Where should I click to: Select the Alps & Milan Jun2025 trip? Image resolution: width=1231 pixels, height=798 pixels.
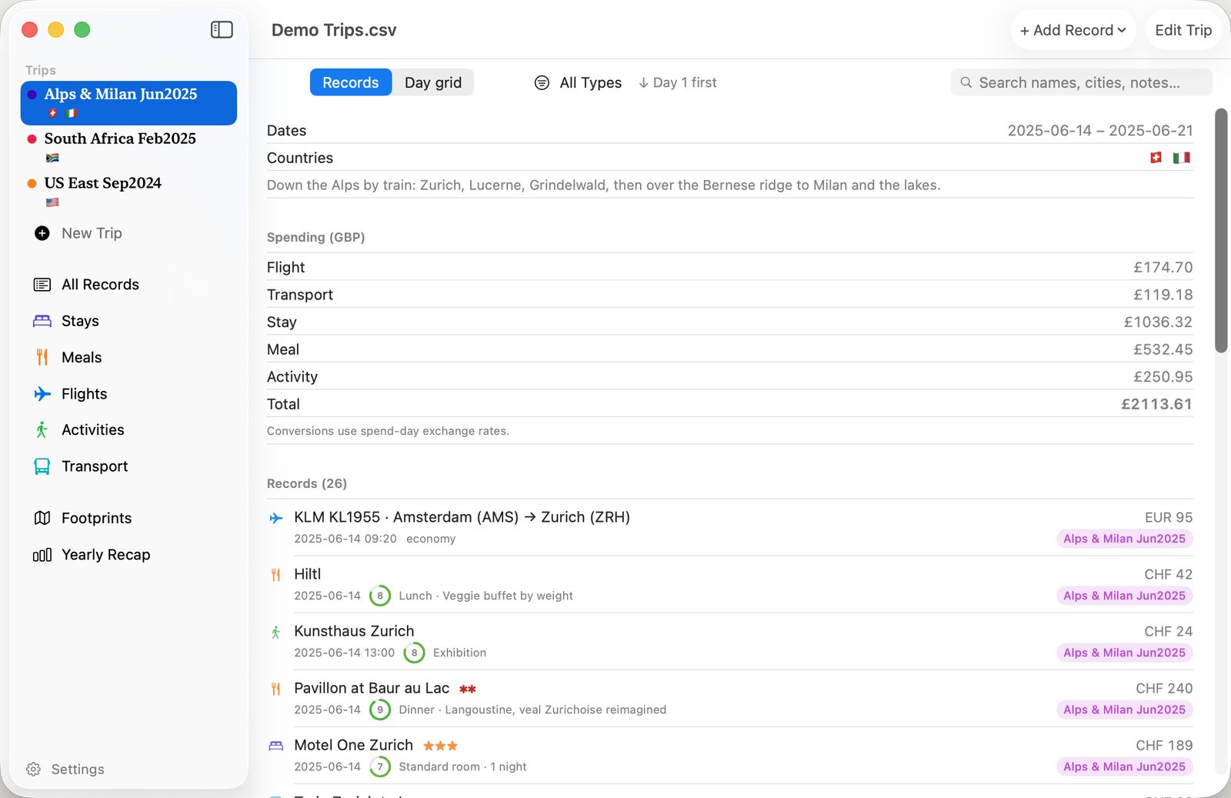pyautogui.click(x=128, y=103)
